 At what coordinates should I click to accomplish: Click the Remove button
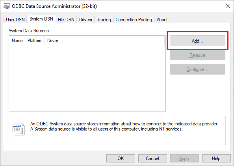point(197,55)
